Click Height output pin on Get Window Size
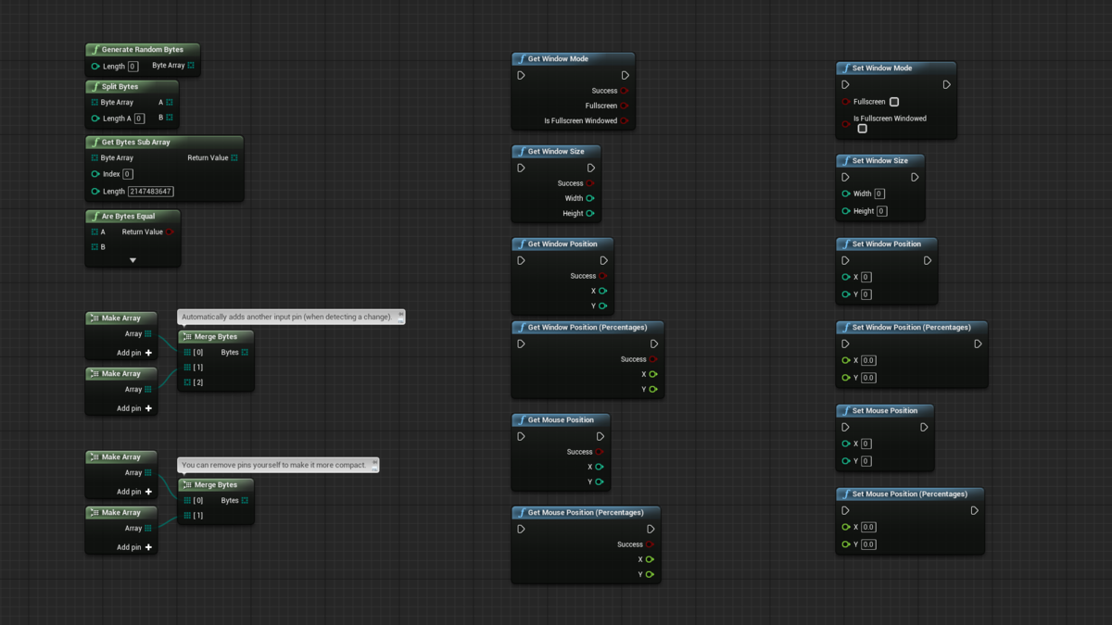Image resolution: width=1112 pixels, height=625 pixels. (x=590, y=213)
